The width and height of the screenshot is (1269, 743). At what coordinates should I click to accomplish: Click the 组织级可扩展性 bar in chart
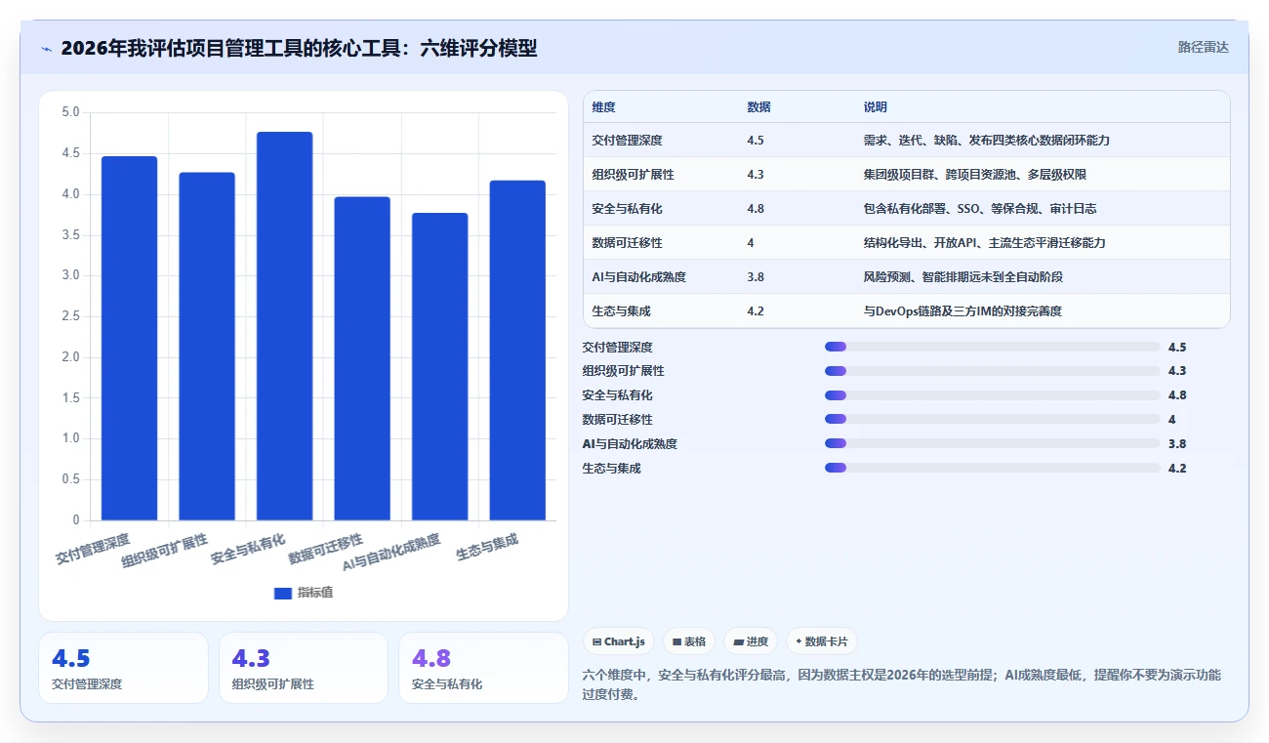tap(207, 347)
